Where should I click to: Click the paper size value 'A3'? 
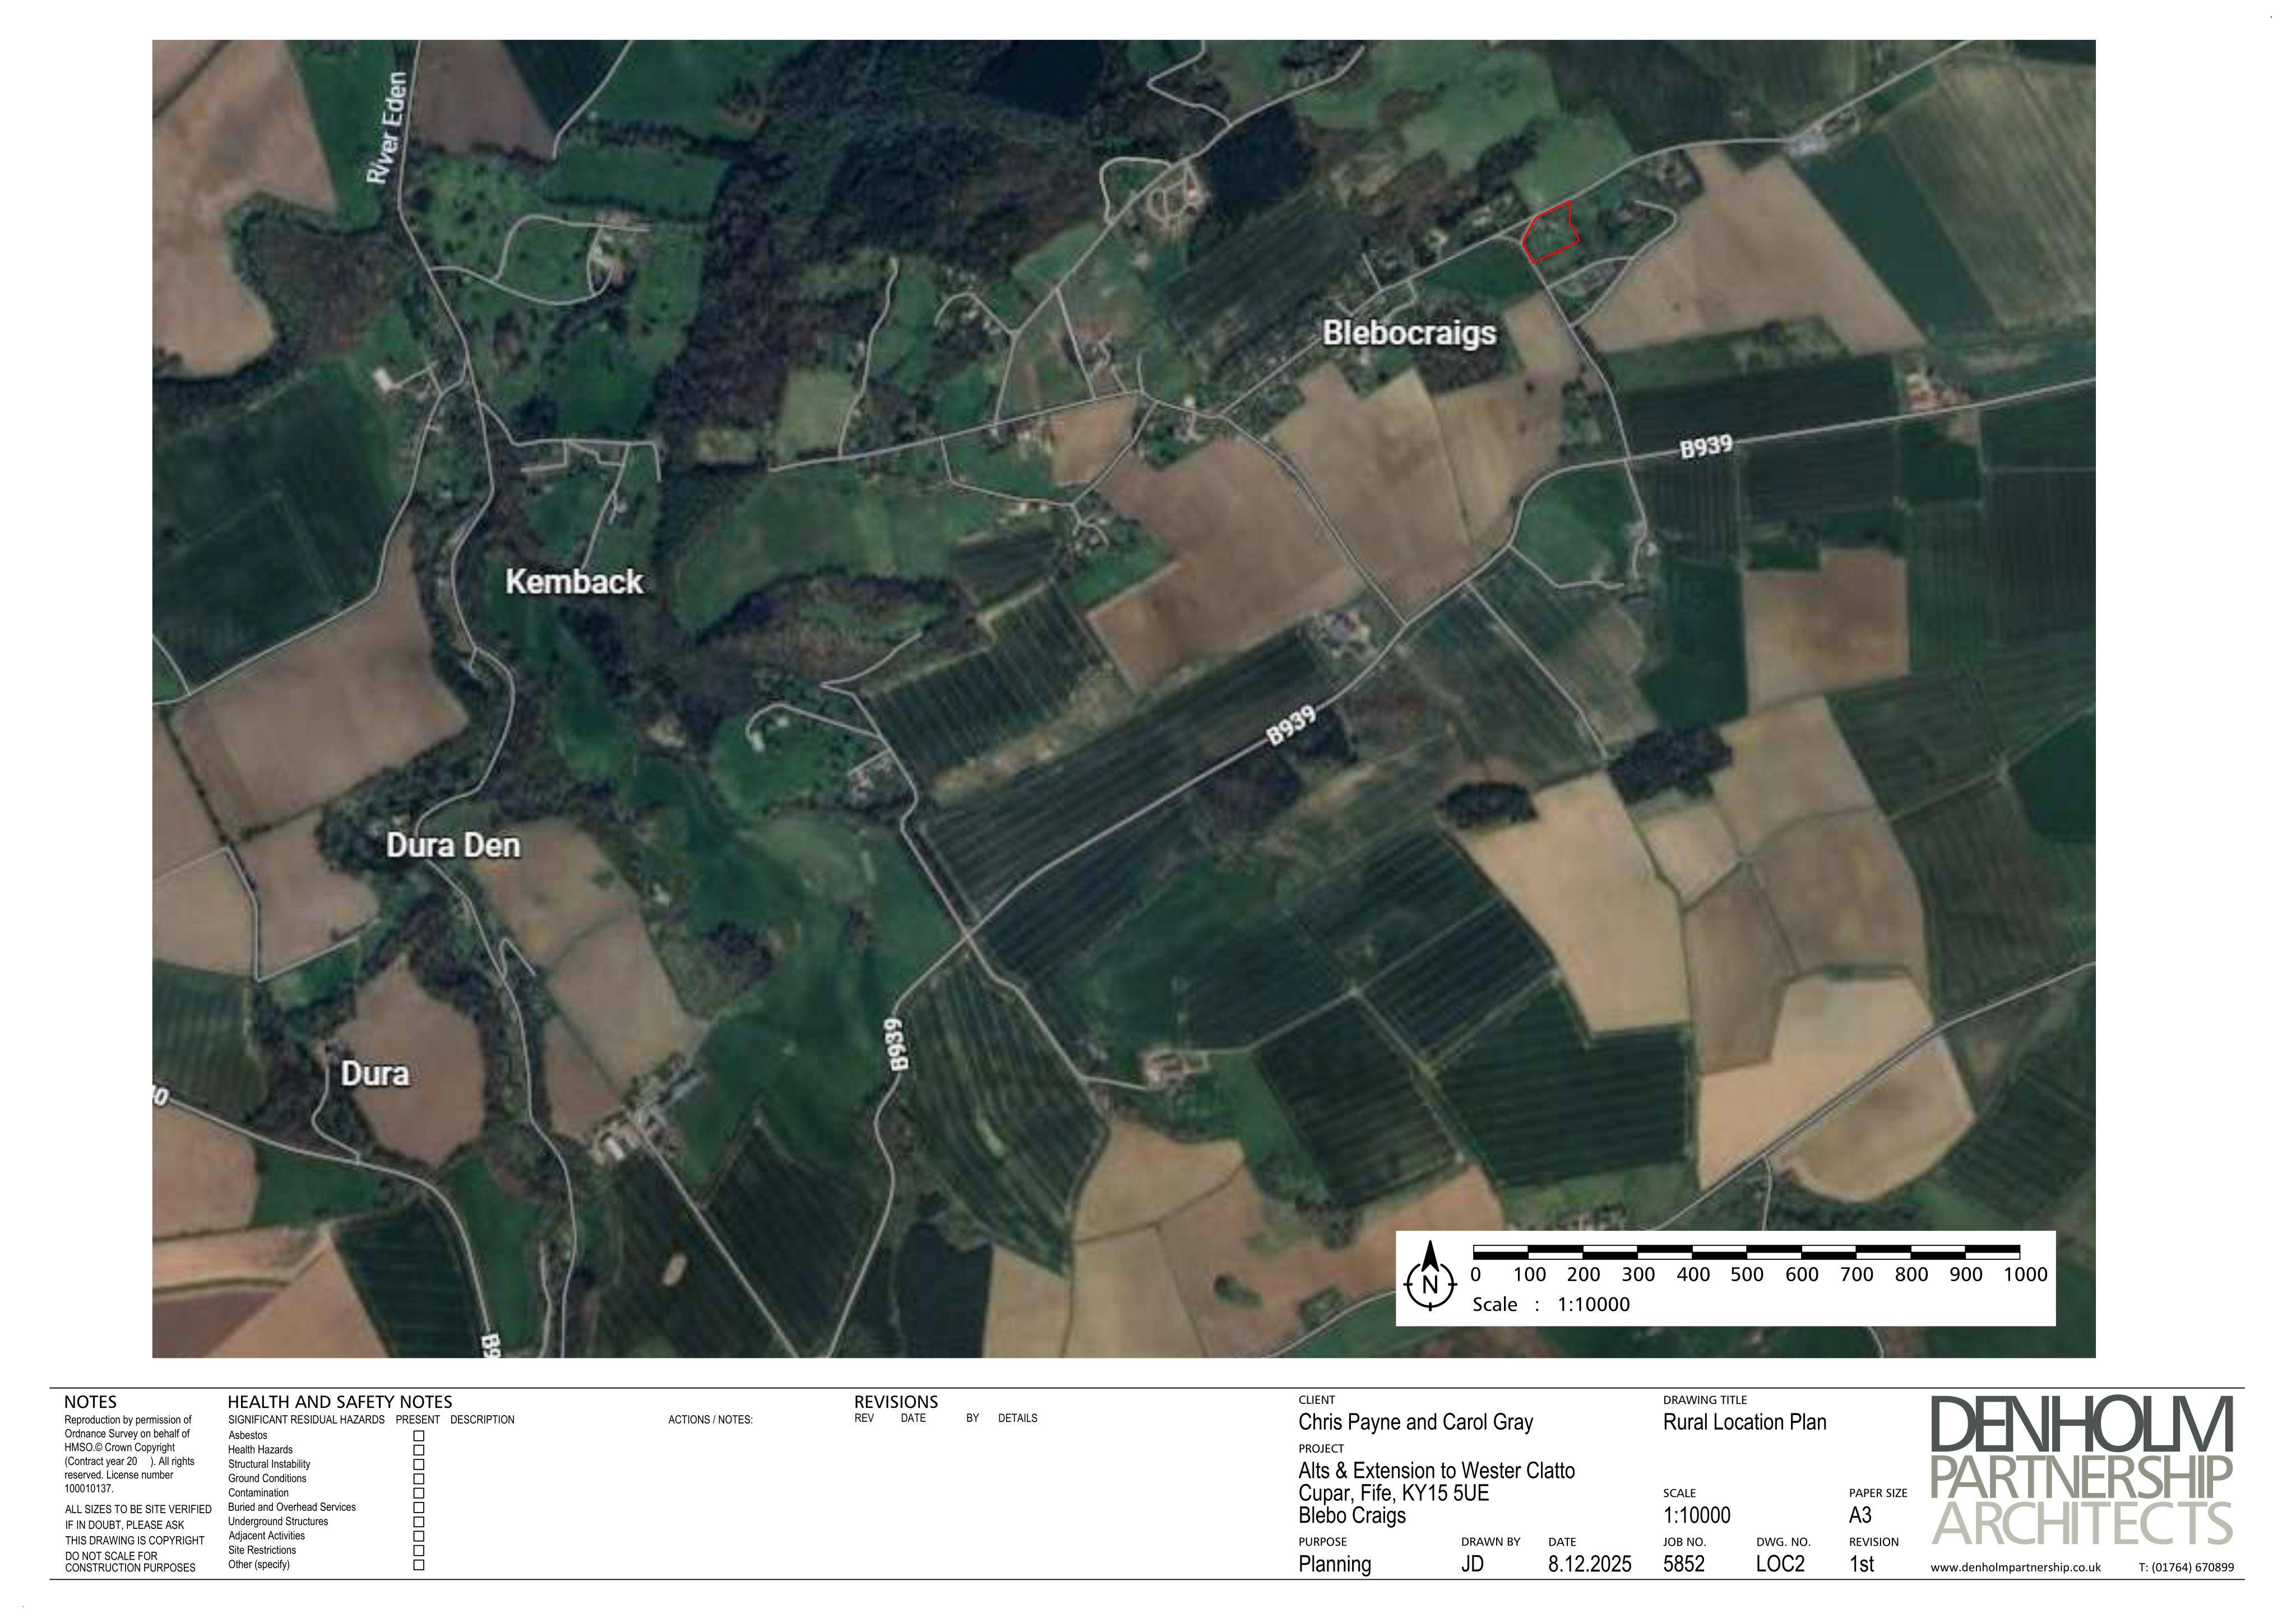(x=1860, y=1516)
